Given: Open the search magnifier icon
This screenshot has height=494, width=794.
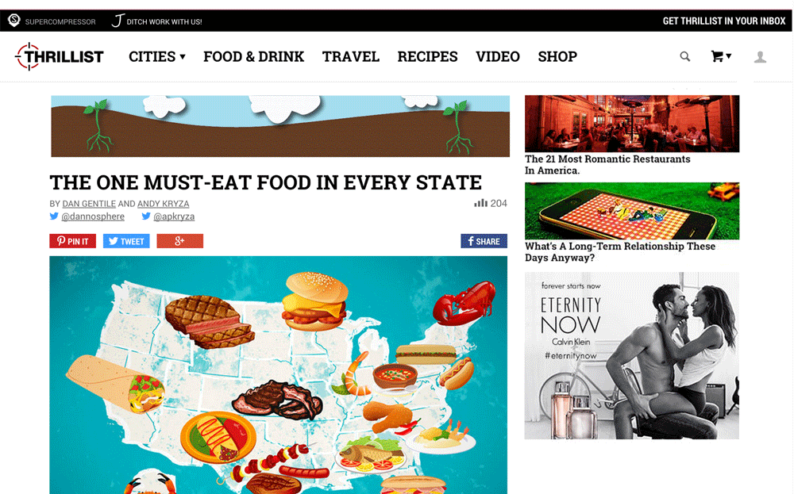Looking at the screenshot, I should click(x=684, y=56).
